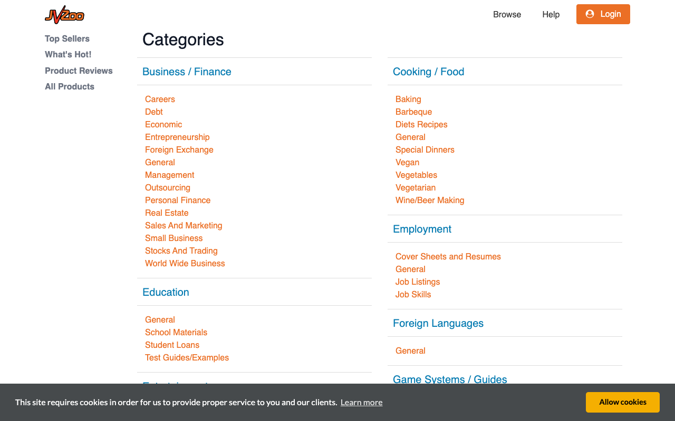The width and height of the screenshot is (675, 421).
Task: Browse the Entrepreneurship subcategory
Action: pyautogui.click(x=177, y=137)
